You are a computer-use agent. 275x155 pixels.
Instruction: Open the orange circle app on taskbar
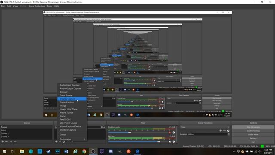128,151
